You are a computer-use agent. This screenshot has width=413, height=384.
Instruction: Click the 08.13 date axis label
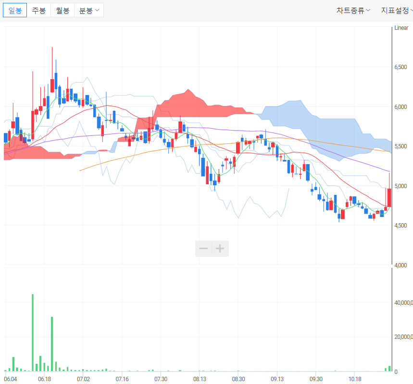200,379
